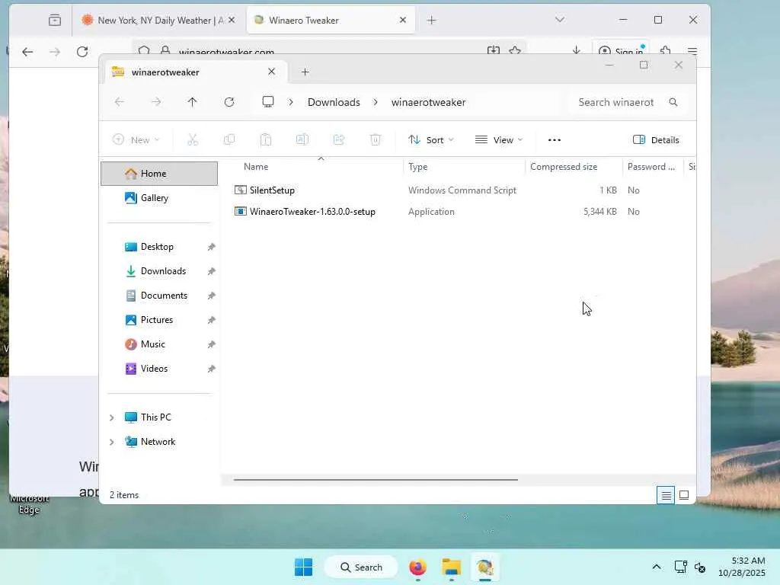Show hidden system tray icons
Screen dimensions: 780x585
coord(657,567)
